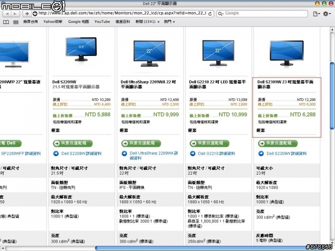Click 我要自選配備 button for UltraSharp 2209WA
The image size is (335, 251).
point(141,143)
